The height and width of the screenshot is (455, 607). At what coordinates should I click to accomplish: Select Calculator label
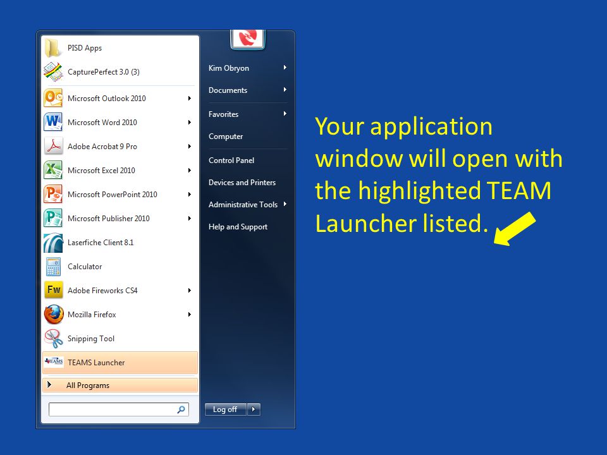pyautogui.click(x=84, y=267)
